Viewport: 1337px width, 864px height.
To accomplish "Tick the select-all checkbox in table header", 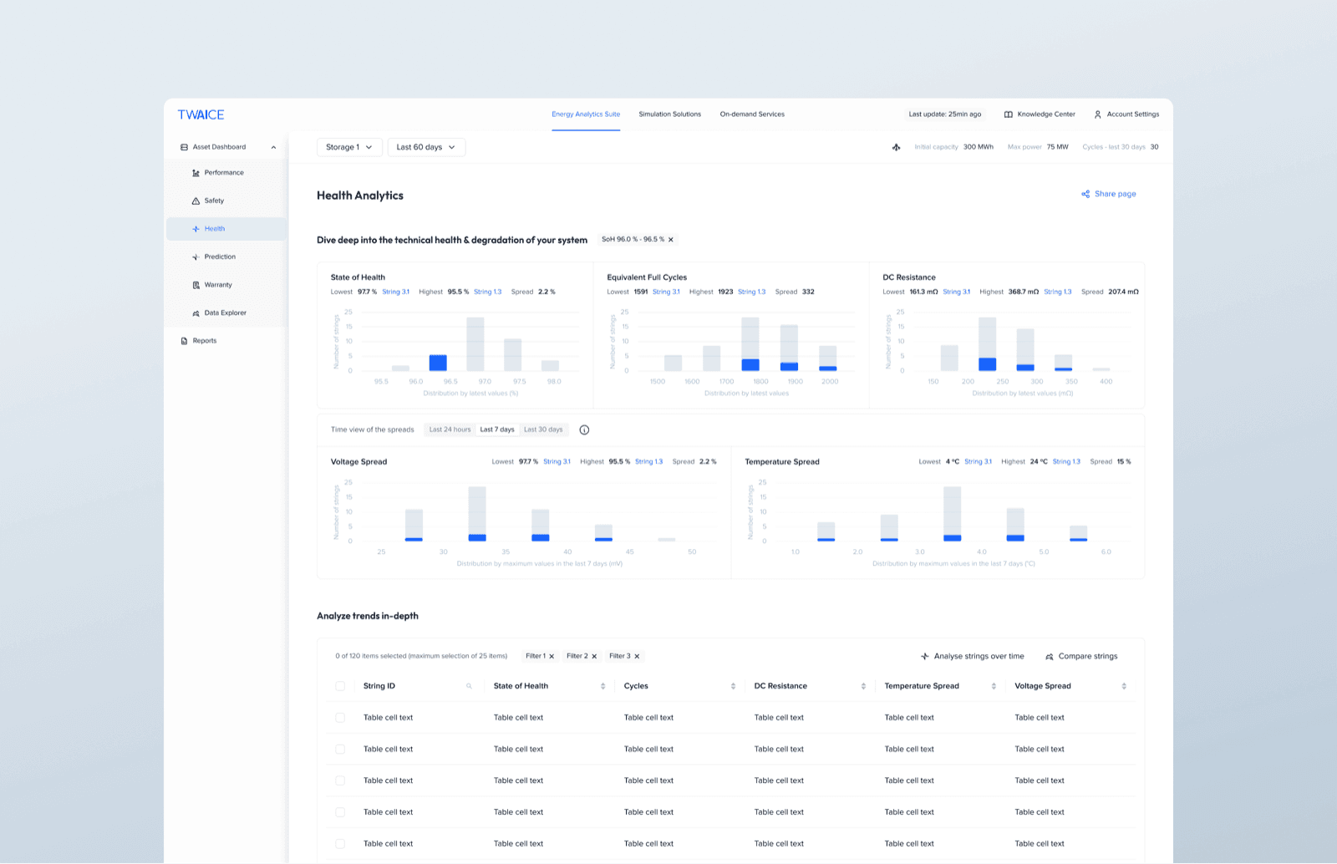I will (340, 686).
